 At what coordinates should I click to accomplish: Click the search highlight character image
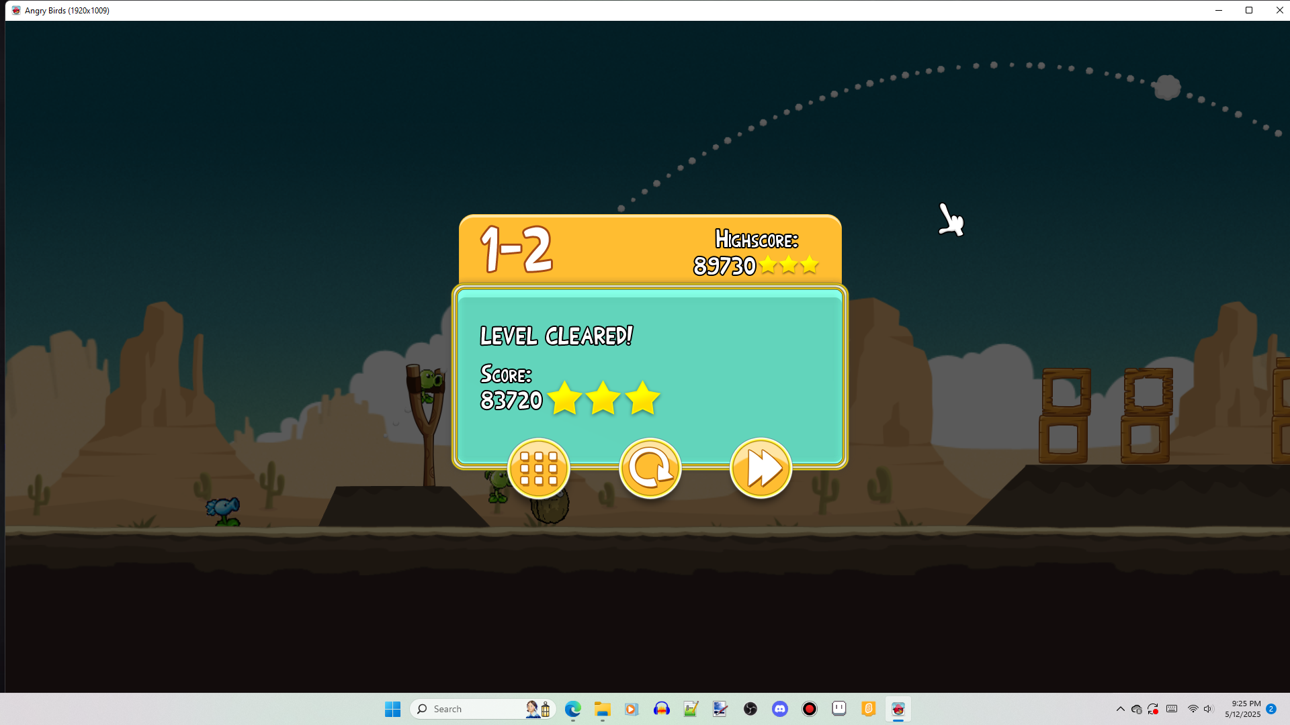tap(538, 709)
